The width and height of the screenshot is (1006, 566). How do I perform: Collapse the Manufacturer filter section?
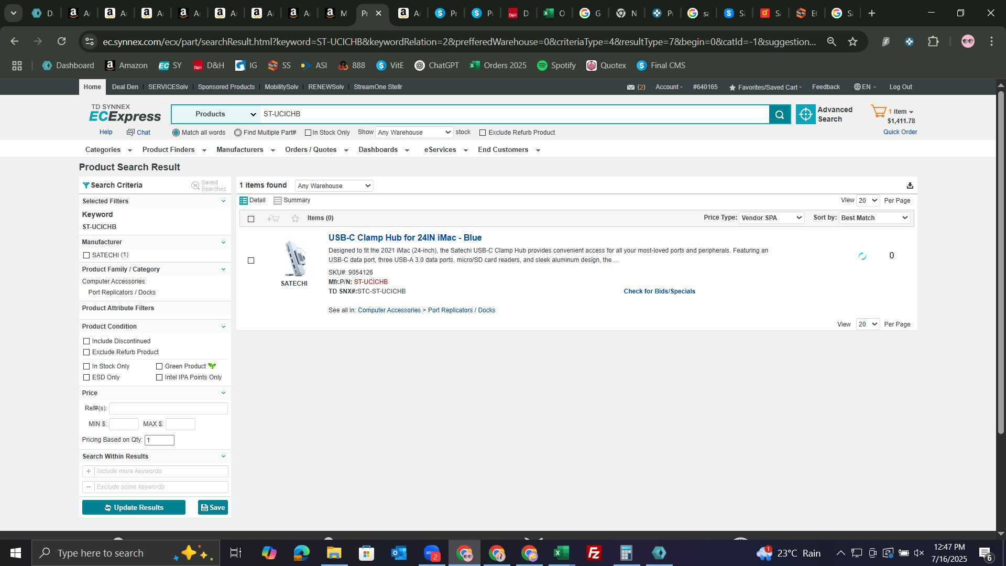[x=223, y=243]
